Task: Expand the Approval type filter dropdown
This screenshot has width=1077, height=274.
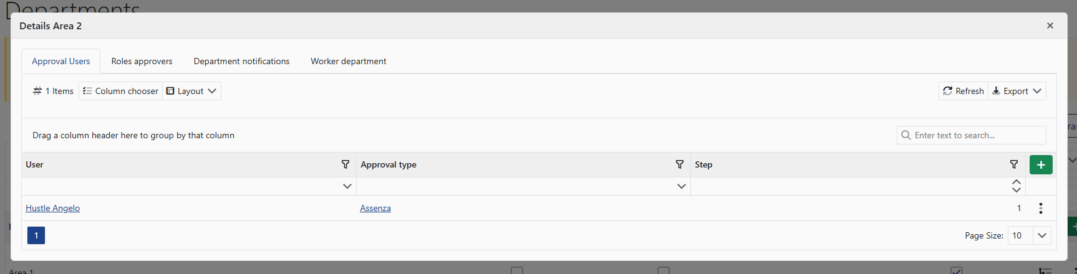Action: (x=682, y=186)
